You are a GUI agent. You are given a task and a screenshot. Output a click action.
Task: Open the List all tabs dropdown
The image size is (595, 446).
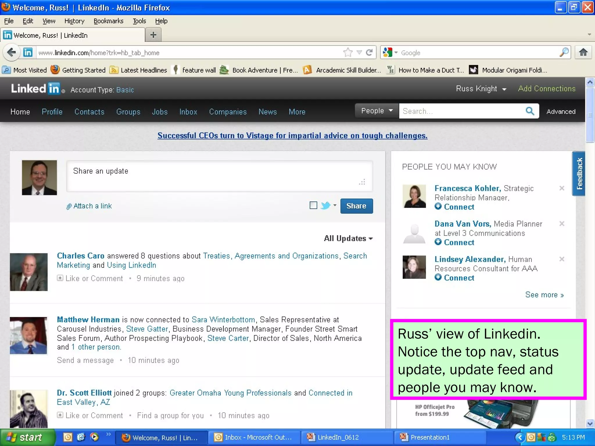(x=589, y=35)
